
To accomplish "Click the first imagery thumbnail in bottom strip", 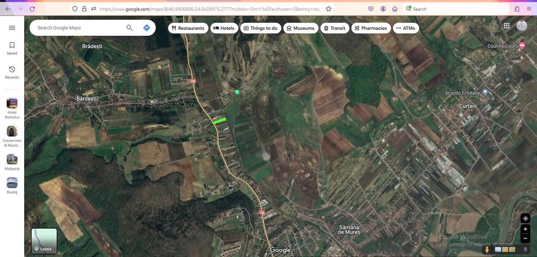I will pyautogui.click(x=498, y=250).
